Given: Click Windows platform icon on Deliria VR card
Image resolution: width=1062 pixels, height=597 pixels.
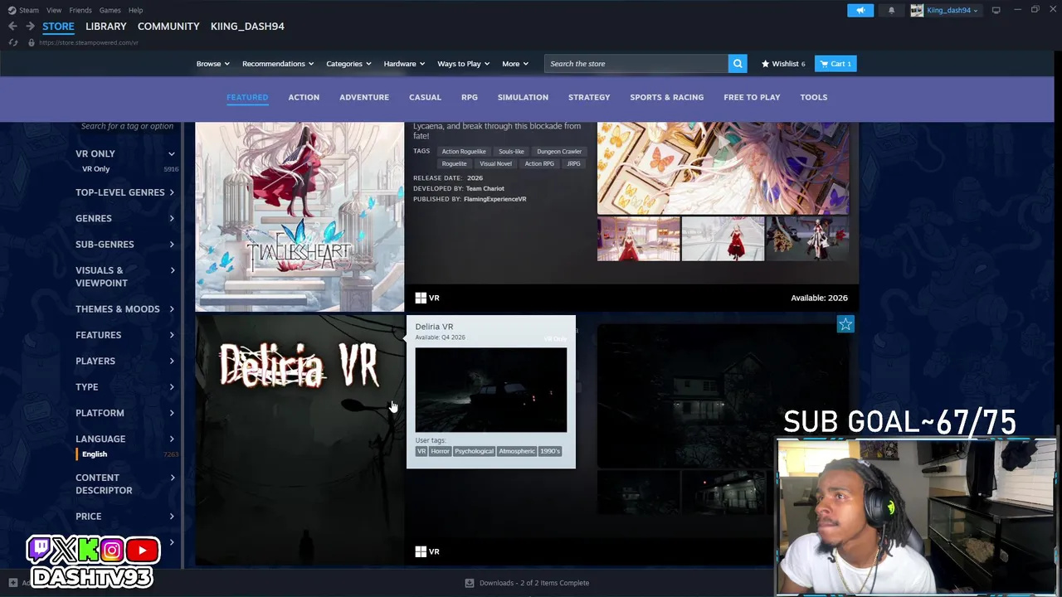Looking at the screenshot, I should point(421,551).
